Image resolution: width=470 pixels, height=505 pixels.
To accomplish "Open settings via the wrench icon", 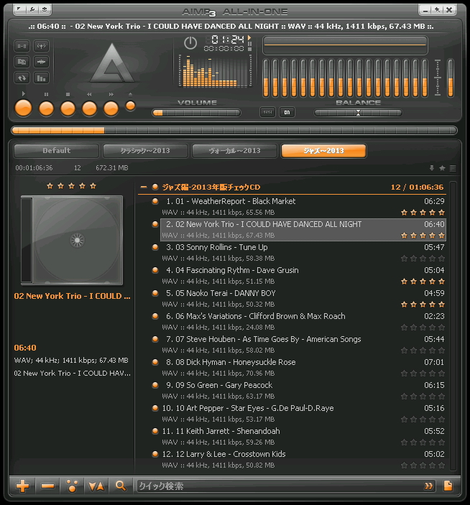I will 32,9.
